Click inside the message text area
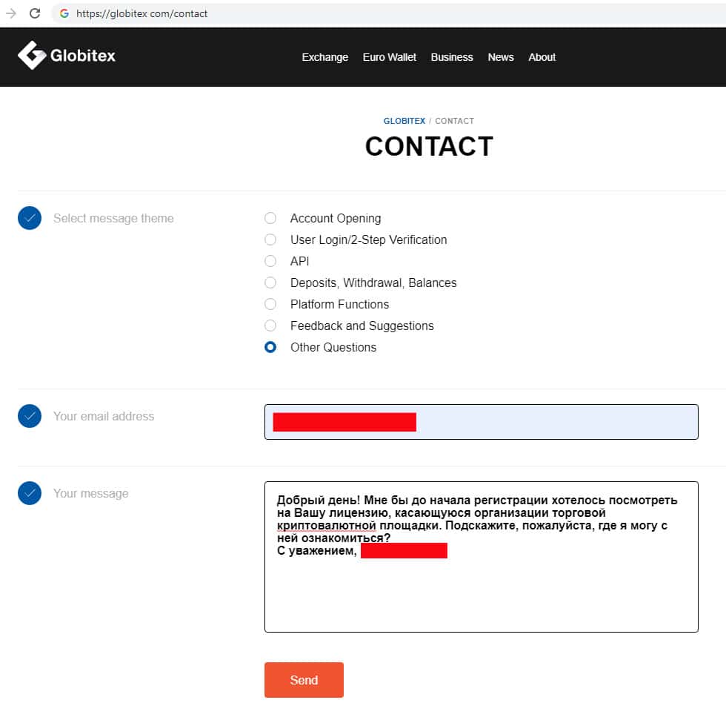The width and height of the screenshot is (726, 703). click(x=481, y=557)
